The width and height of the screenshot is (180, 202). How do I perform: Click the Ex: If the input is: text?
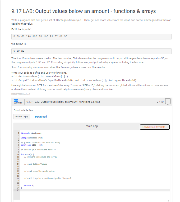pyautogui.click(x=21, y=29)
